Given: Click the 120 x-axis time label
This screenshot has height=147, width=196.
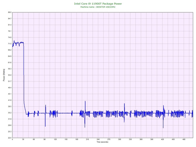Looking at the screenshot, I should coord(55,139).
